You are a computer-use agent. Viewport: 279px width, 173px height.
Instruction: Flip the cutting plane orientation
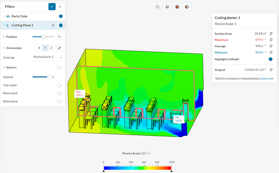click(59, 48)
